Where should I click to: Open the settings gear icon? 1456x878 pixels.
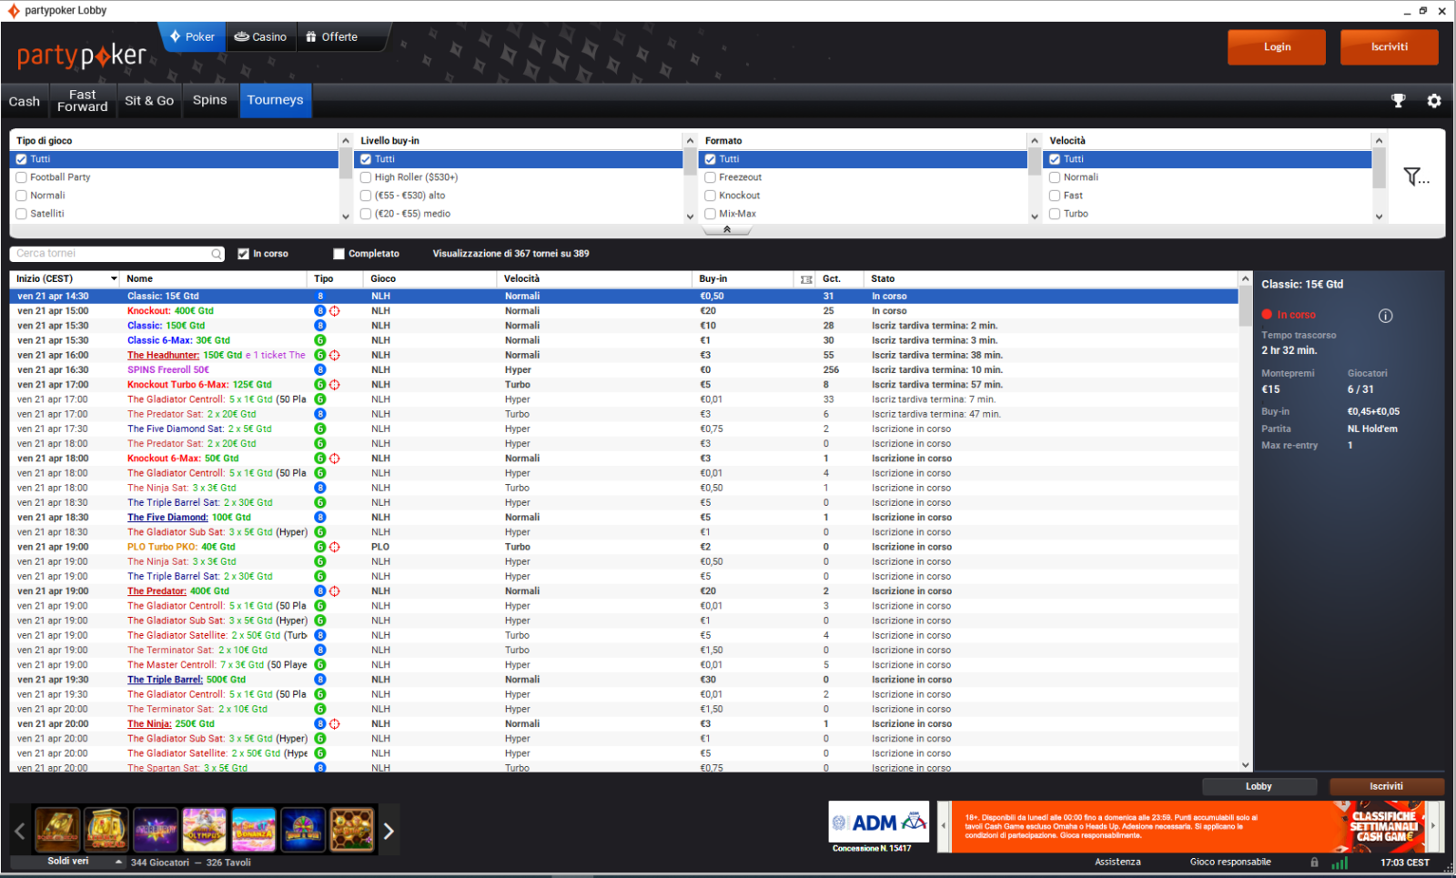coord(1434,101)
